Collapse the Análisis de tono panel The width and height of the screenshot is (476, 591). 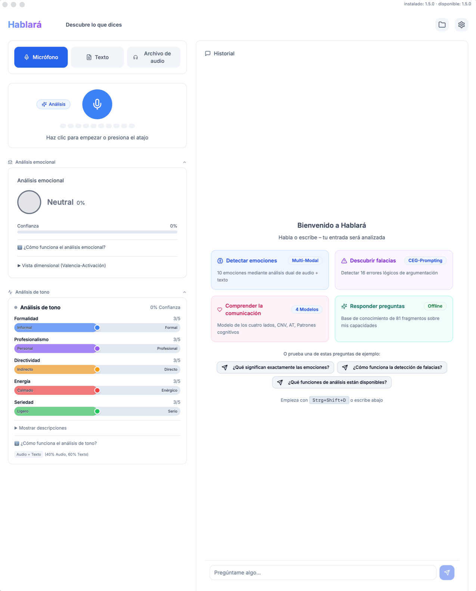[184, 292]
